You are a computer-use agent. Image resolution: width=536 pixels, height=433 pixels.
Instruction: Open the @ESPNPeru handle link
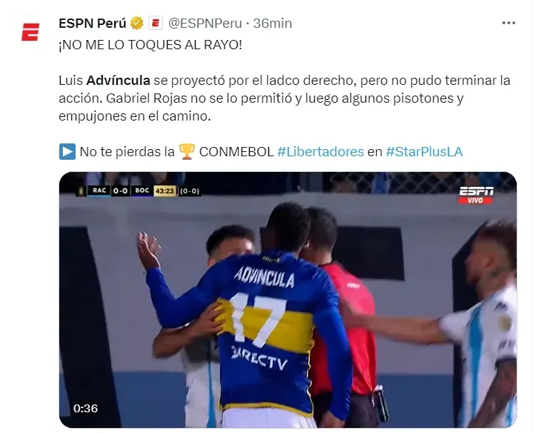pyautogui.click(x=205, y=24)
